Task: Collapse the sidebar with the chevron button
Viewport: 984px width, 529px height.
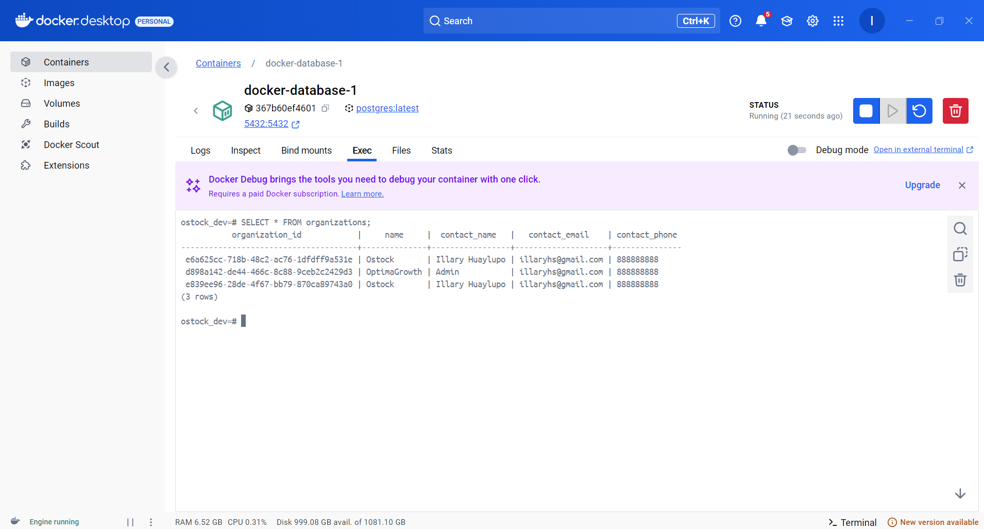Action: point(166,67)
